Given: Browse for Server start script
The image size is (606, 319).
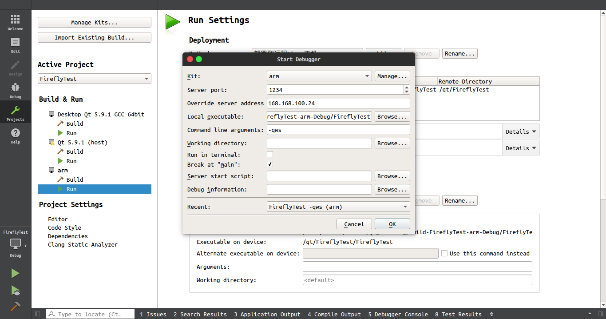Looking at the screenshot, I should click(x=392, y=176).
